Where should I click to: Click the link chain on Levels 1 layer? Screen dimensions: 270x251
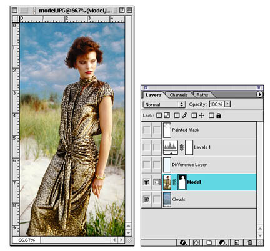181,147
